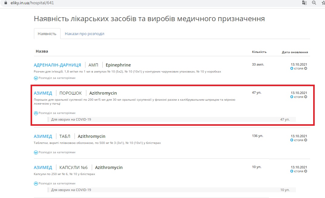
Task: Expand category distribution for Адреналін-Дарниця
Action: 36,78
